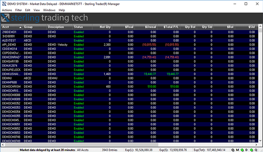Click the 510.00 total P/L value
Screen dimensions: 263x152
175,86
